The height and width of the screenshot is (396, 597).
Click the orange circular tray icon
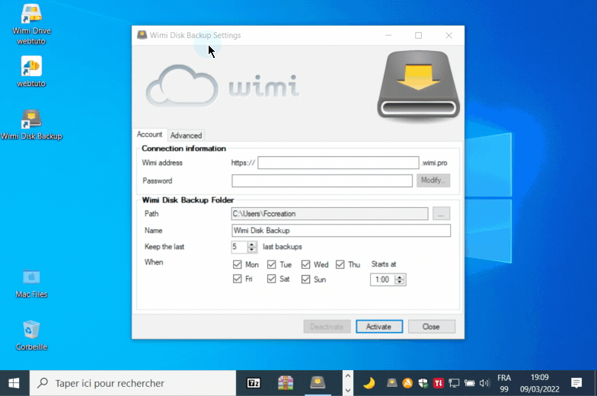coord(407,383)
